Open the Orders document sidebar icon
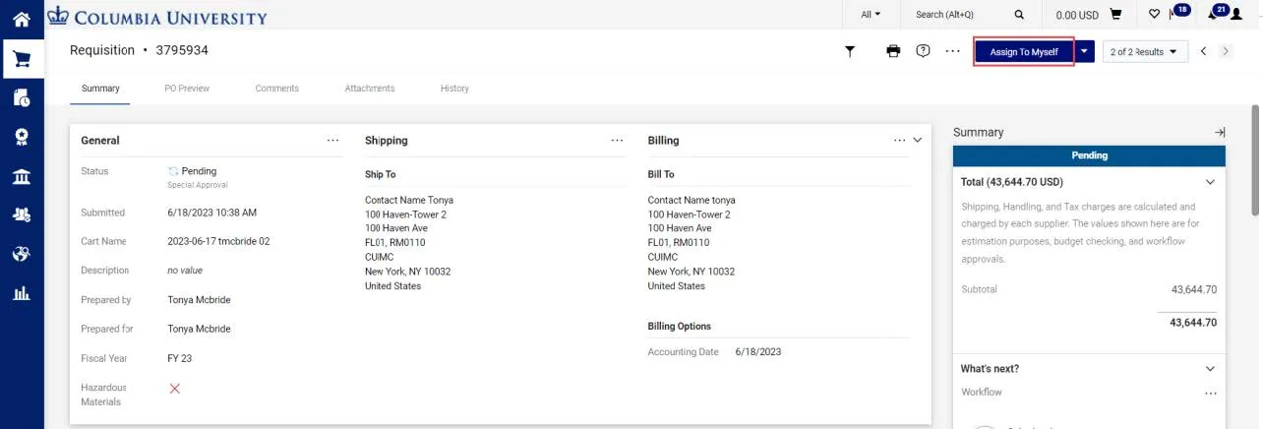This screenshot has height=429, width=1263. coord(21,97)
